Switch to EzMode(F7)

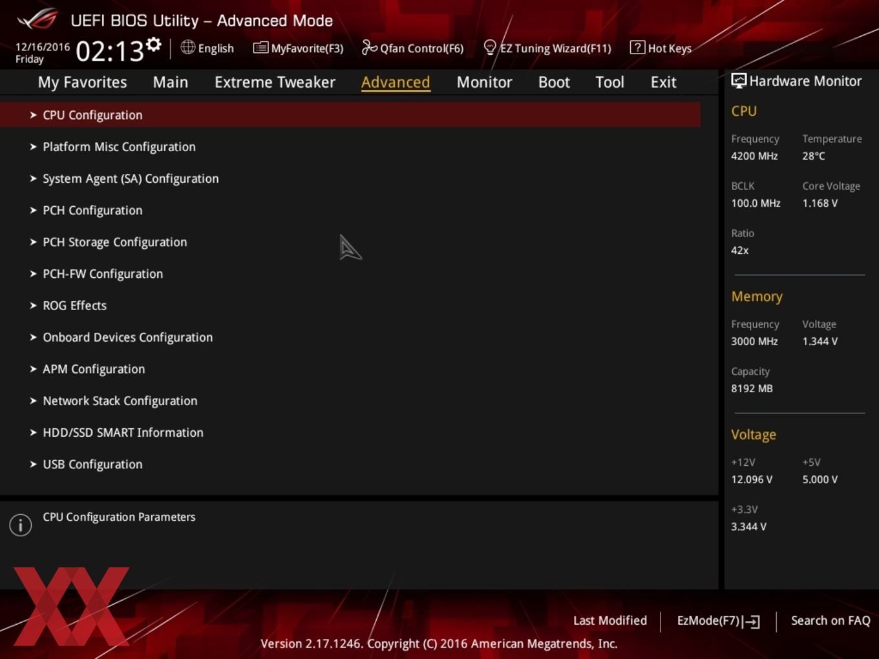click(718, 621)
